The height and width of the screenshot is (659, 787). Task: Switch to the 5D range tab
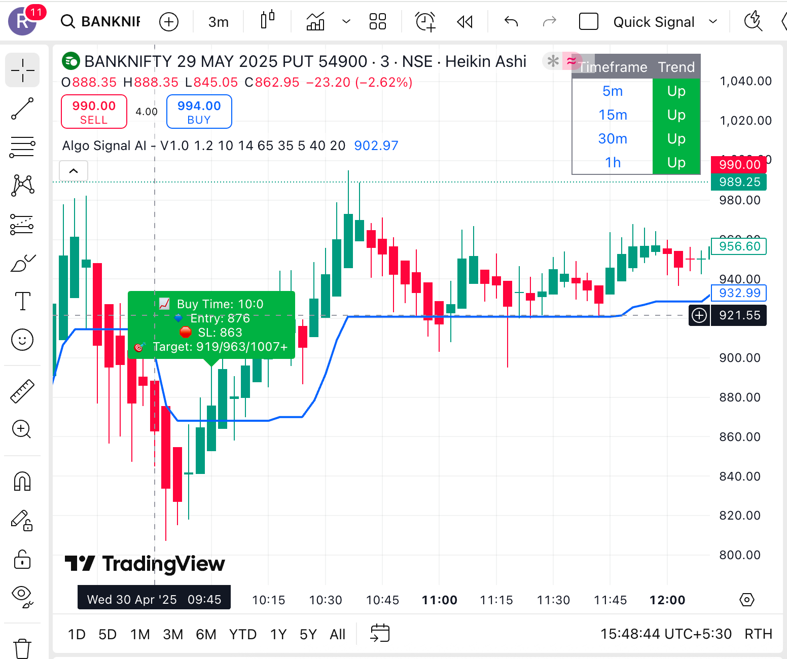click(x=107, y=634)
